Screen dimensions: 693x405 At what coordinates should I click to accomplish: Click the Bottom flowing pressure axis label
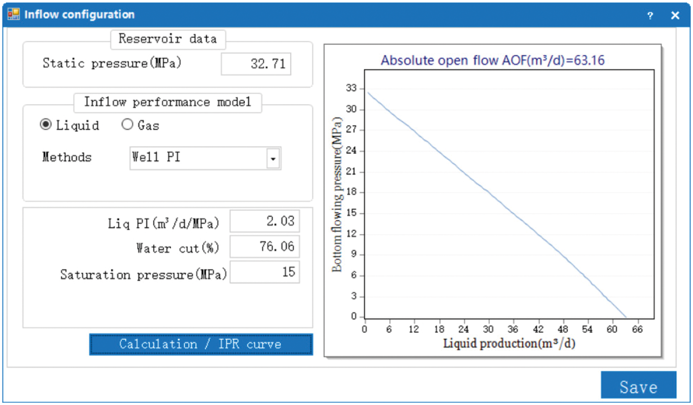tap(337, 194)
